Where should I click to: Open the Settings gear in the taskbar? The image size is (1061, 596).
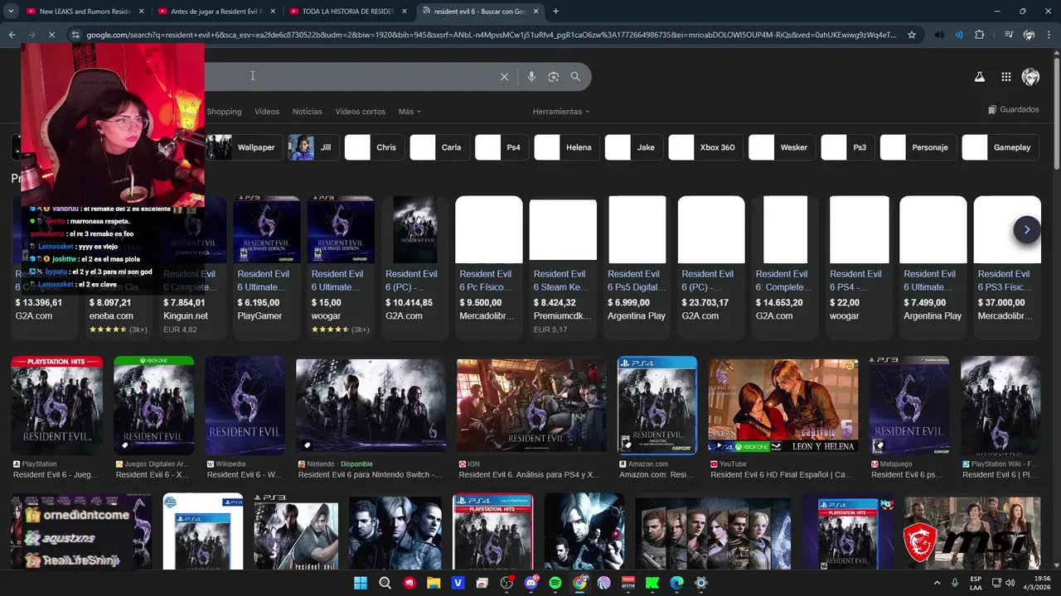coord(701,583)
